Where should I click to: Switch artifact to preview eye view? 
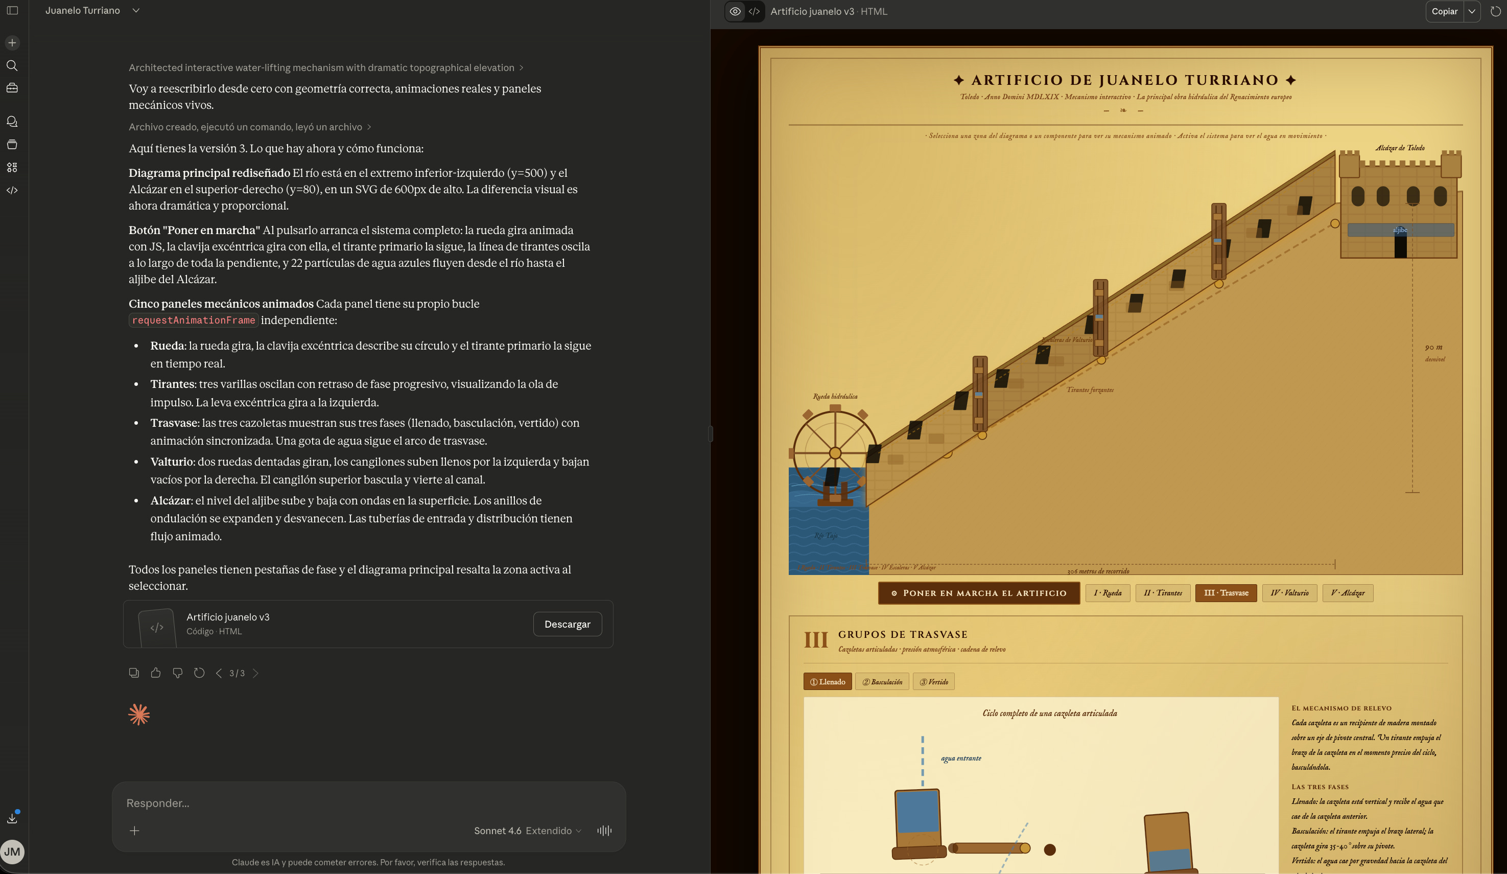735,11
